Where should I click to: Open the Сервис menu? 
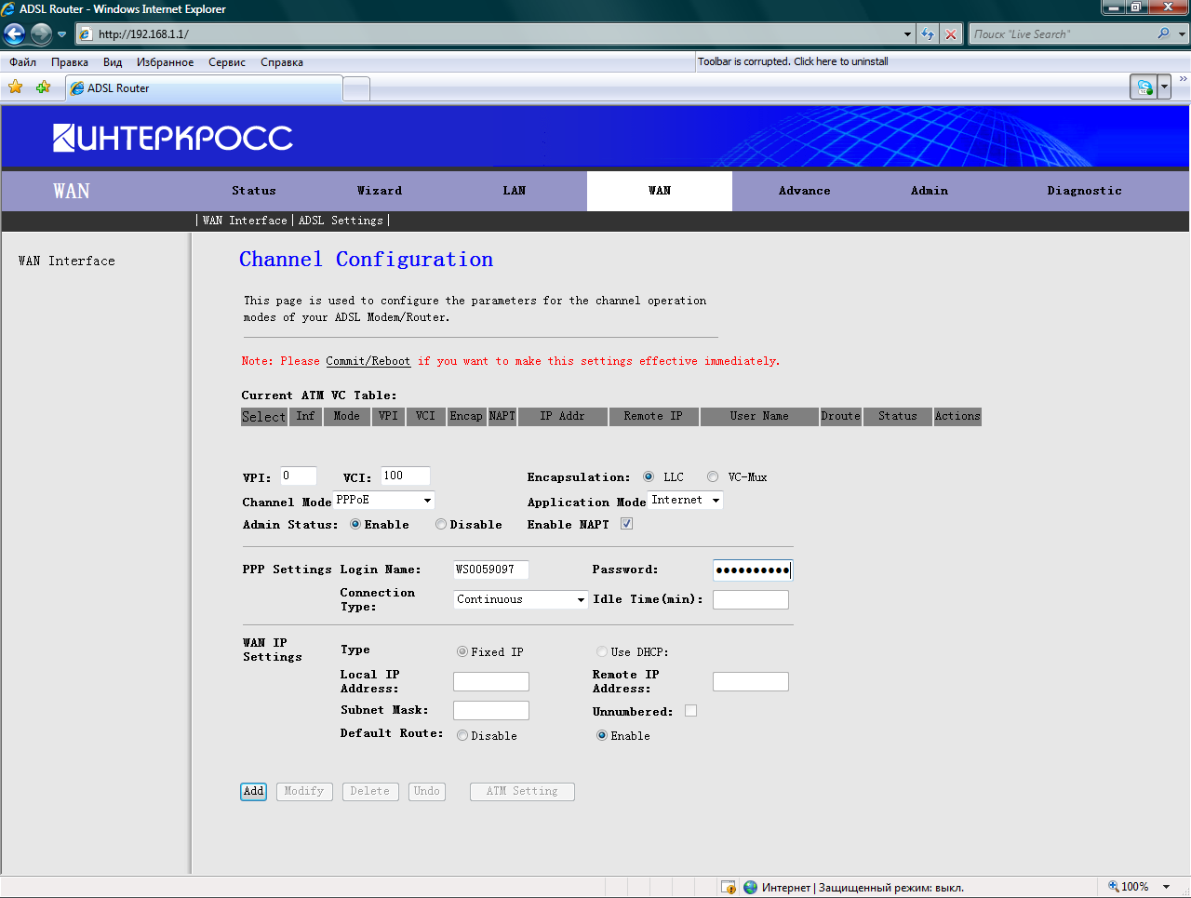[227, 62]
